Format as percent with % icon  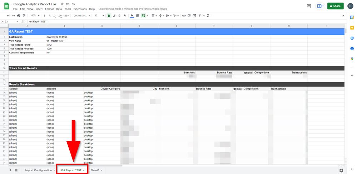pos(50,16)
